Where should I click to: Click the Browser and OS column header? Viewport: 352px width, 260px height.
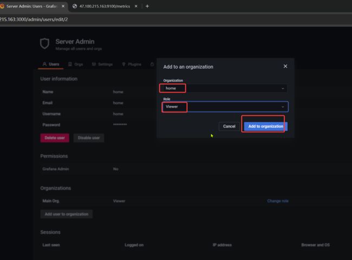pos(315,245)
